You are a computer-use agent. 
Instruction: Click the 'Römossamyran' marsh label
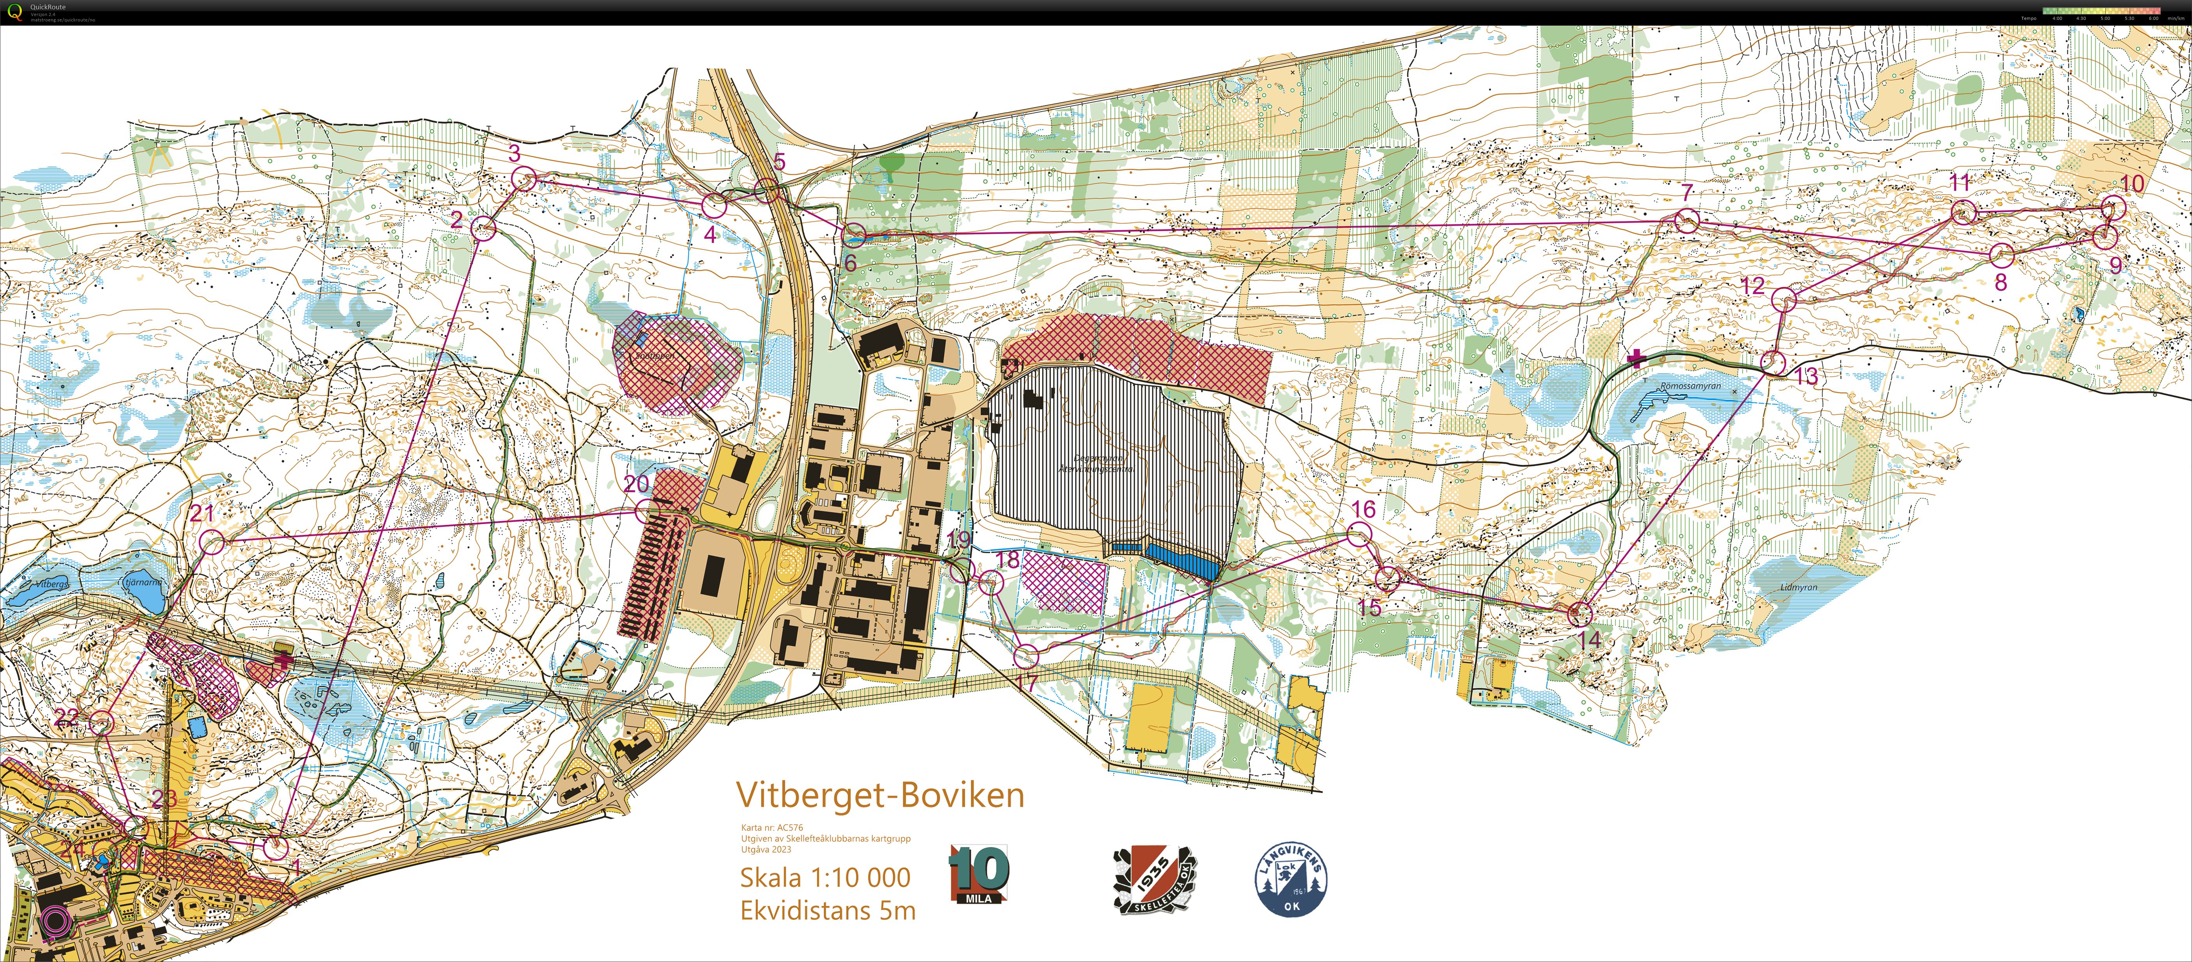[1691, 386]
